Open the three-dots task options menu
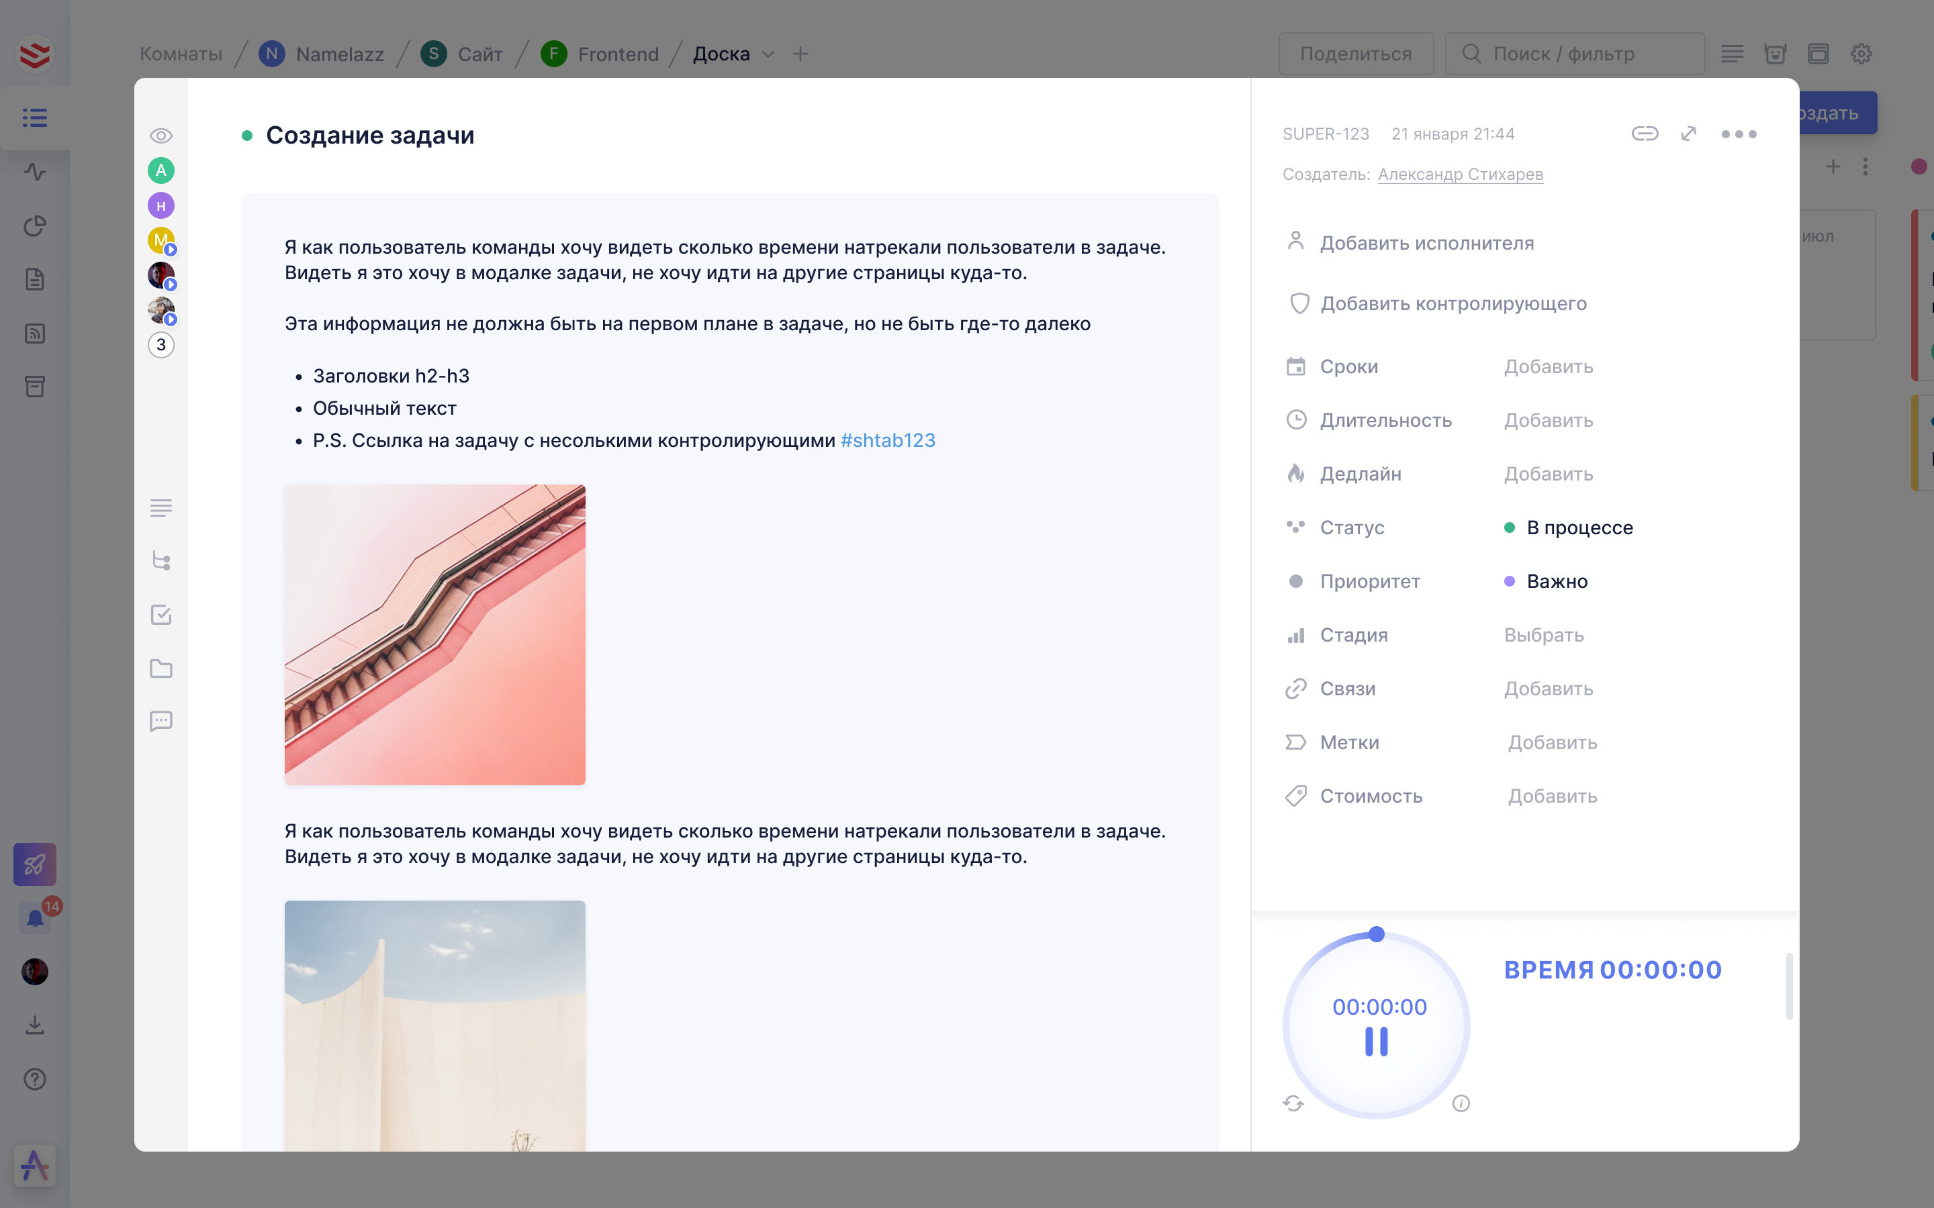1934x1208 pixels. point(1738,134)
